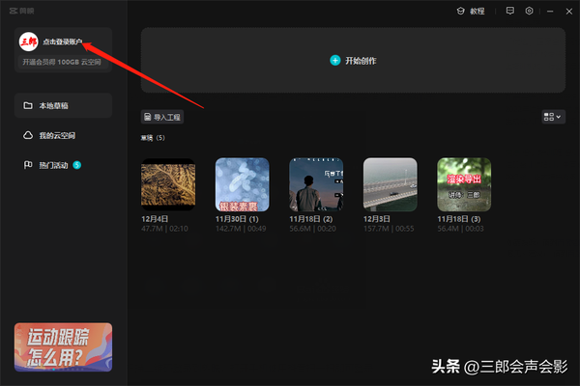Click the 56.6M | 00:20 info text
Screen dimensions: 580x386
coord(312,229)
